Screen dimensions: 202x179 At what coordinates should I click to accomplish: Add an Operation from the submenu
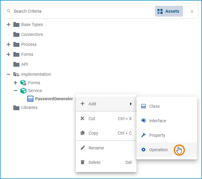click(x=167, y=150)
